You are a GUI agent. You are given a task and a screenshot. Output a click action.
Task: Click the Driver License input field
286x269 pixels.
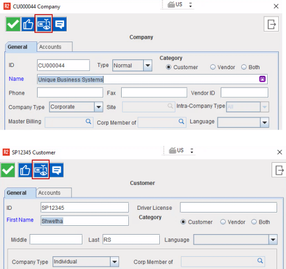228,208
